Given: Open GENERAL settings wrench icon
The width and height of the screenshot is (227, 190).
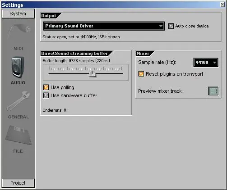Looking at the screenshot, I should tap(19, 101).
